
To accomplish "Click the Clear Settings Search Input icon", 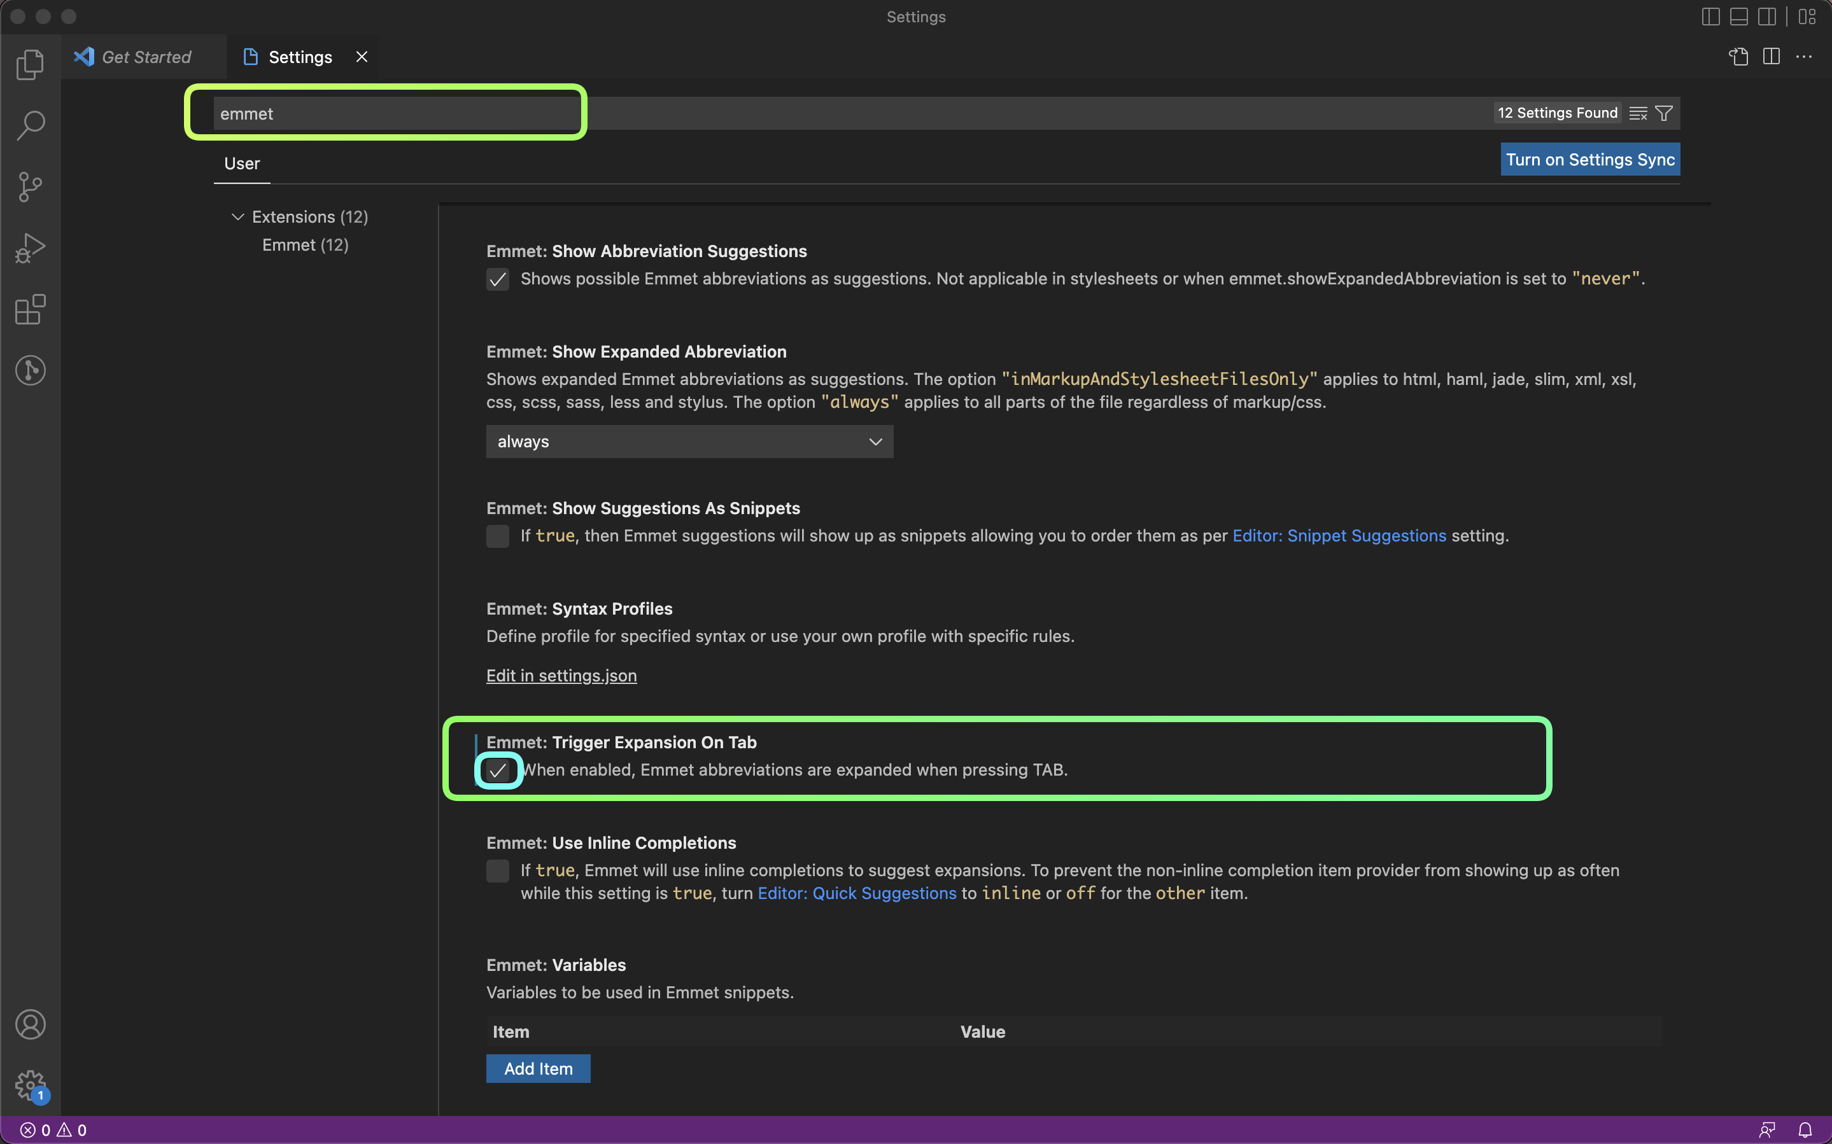I will [x=1637, y=113].
